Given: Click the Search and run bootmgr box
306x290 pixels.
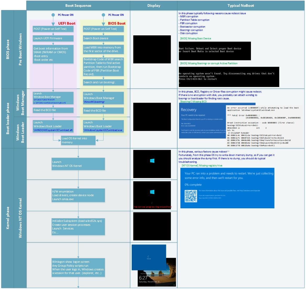Looking at the screenshot, I should 103,82.
